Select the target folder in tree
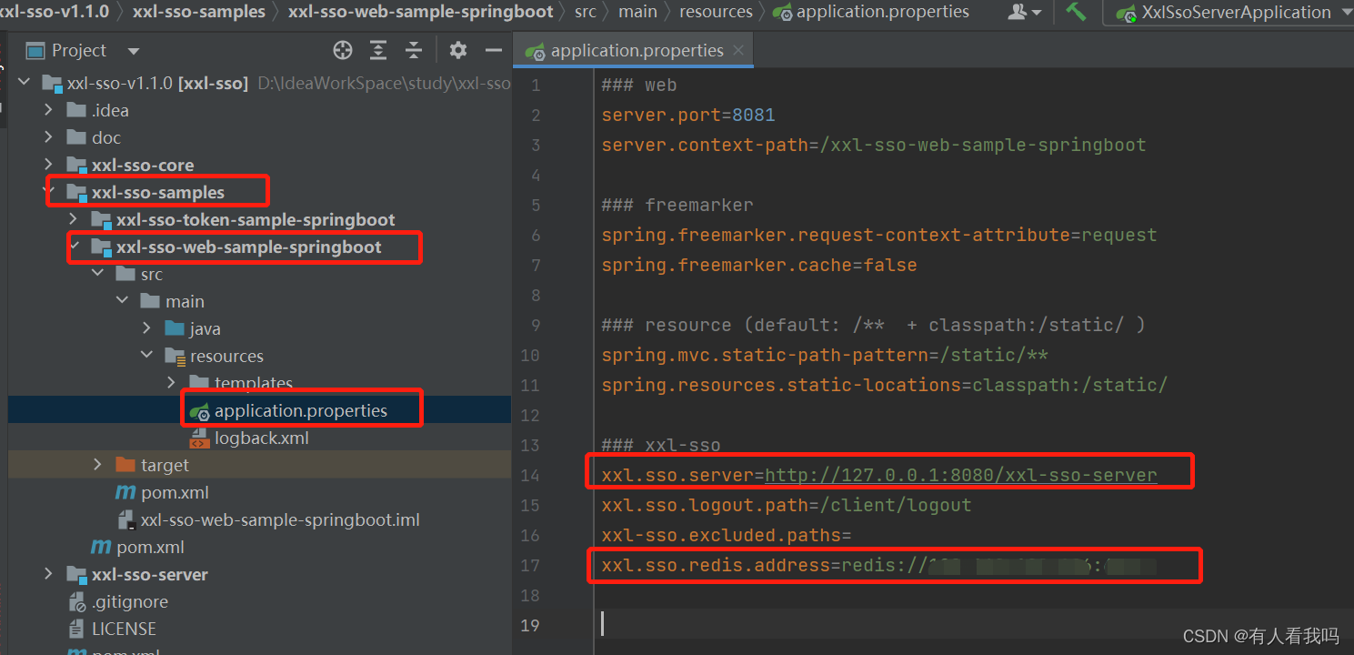Viewport: 1354px width, 655px height. [165, 465]
